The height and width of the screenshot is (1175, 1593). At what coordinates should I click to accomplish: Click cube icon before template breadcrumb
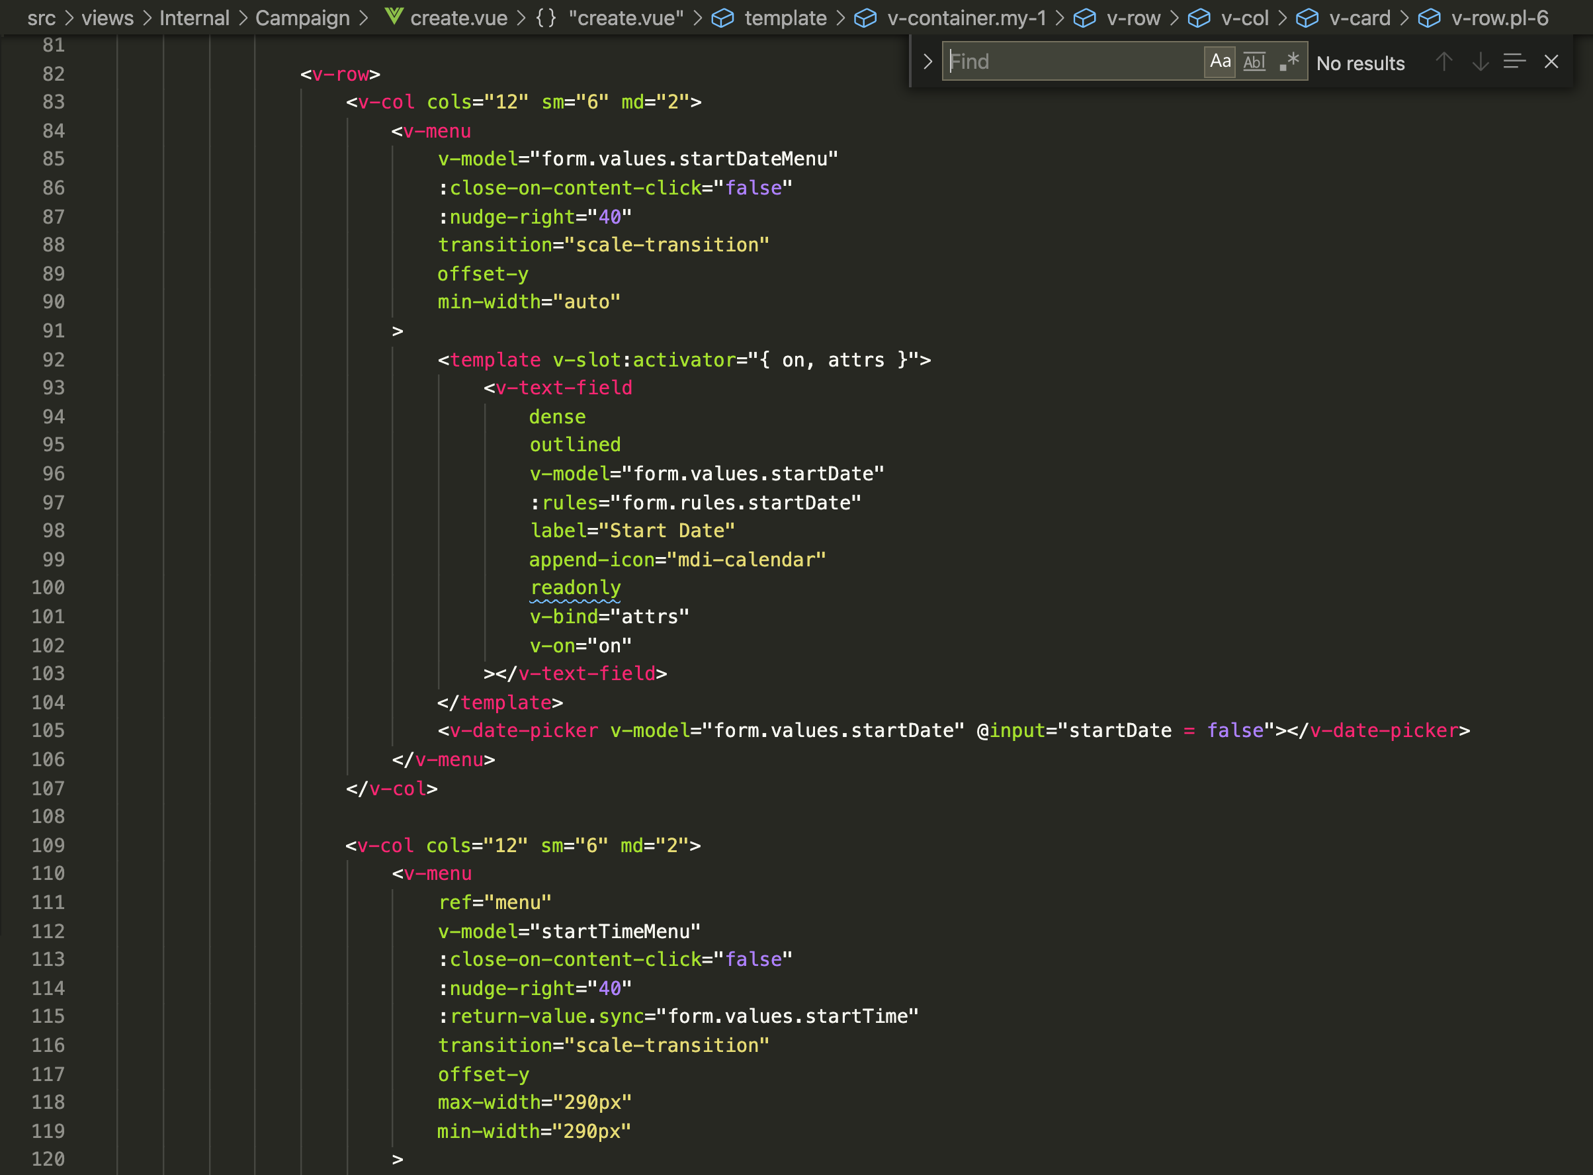tap(722, 18)
